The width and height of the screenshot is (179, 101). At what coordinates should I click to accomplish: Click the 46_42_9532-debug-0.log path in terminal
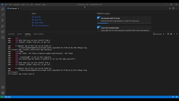[x=53, y=70]
